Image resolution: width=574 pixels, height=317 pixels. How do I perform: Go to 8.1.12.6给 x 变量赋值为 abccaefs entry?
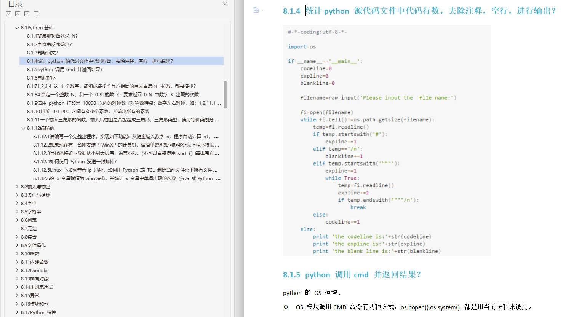tap(126, 178)
